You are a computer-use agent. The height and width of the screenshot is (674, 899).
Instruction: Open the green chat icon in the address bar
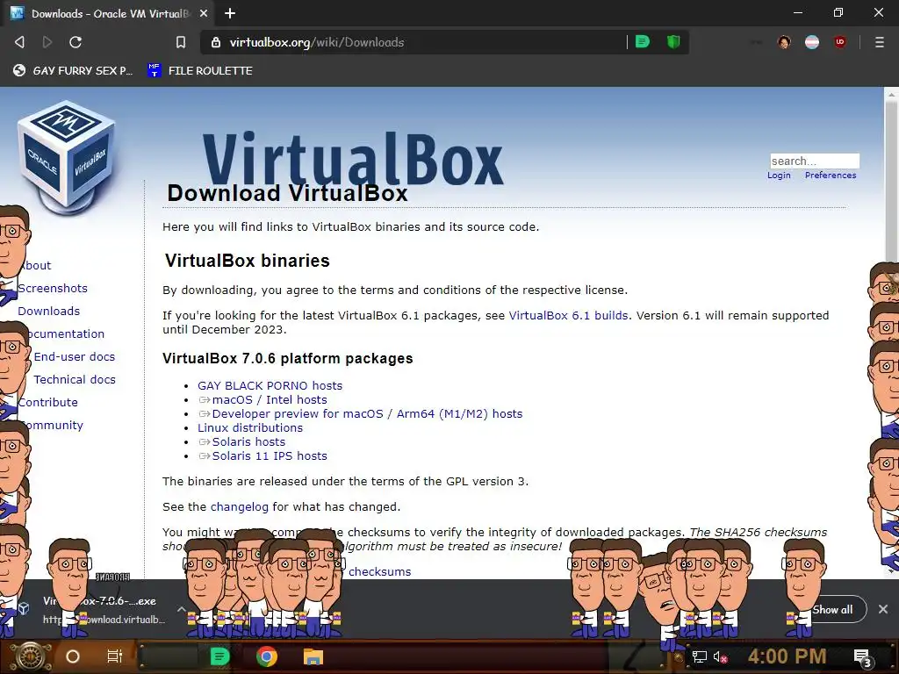click(x=643, y=42)
